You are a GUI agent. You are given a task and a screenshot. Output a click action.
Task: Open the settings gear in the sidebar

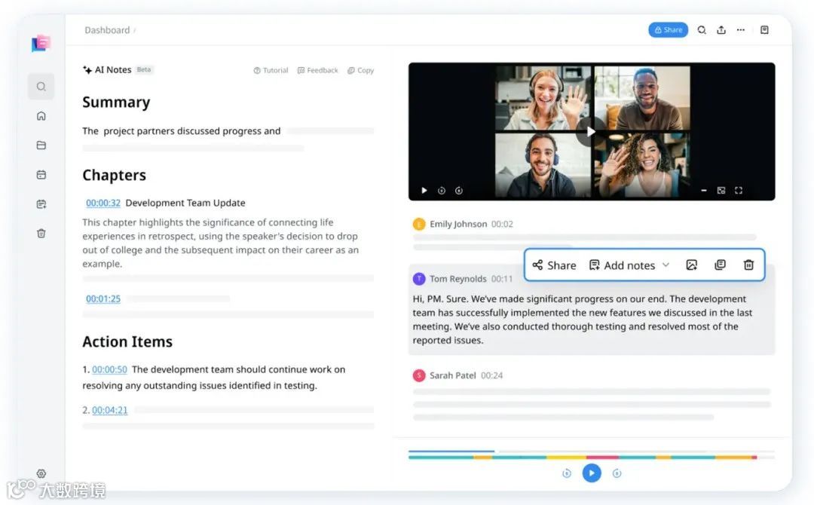point(41,473)
